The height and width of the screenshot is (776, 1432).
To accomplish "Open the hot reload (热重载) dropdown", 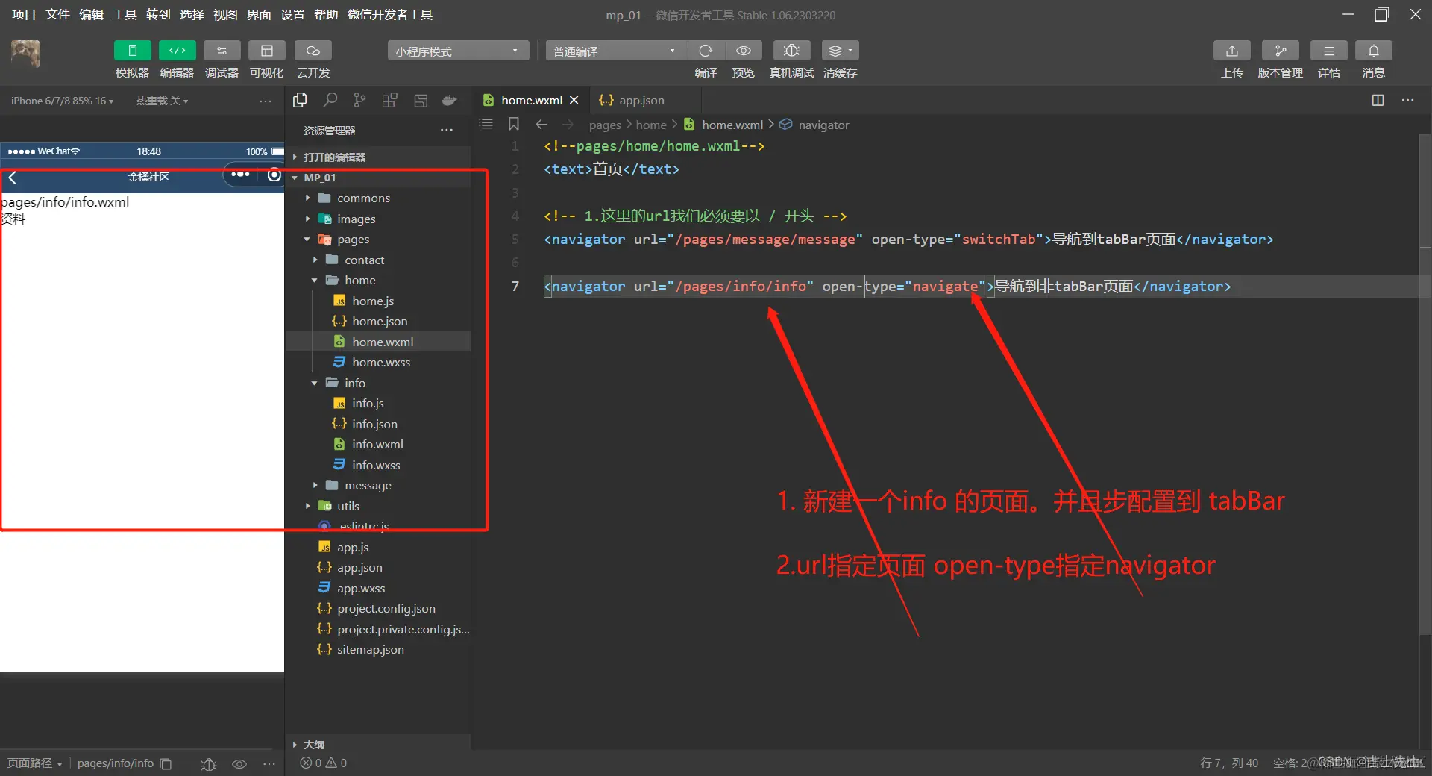I will click(x=162, y=101).
